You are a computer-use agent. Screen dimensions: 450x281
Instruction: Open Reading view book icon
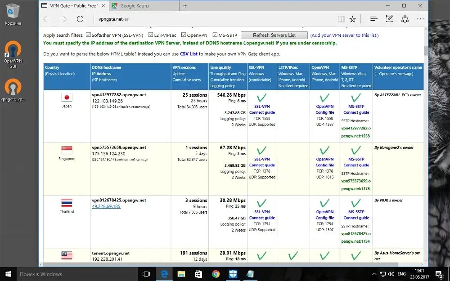(x=341, y=19)
